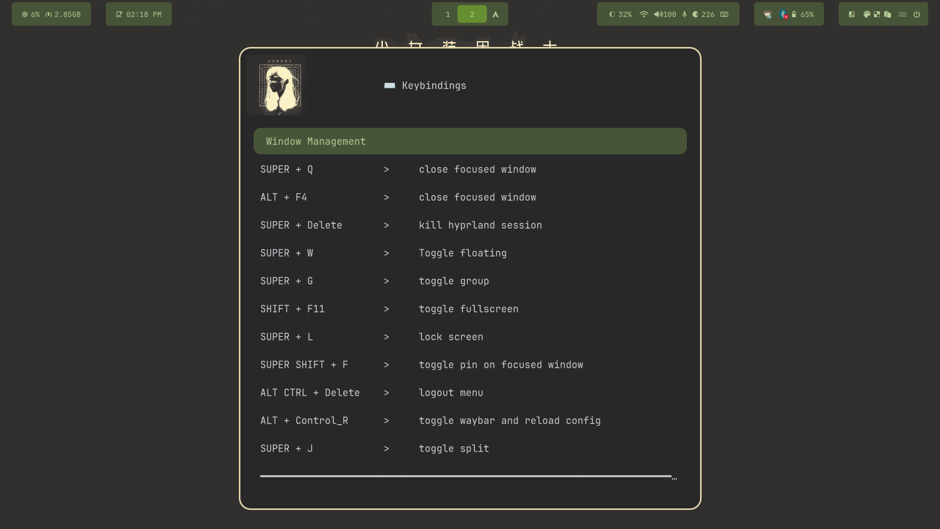Select the lock screen entry

coord(470,337)
